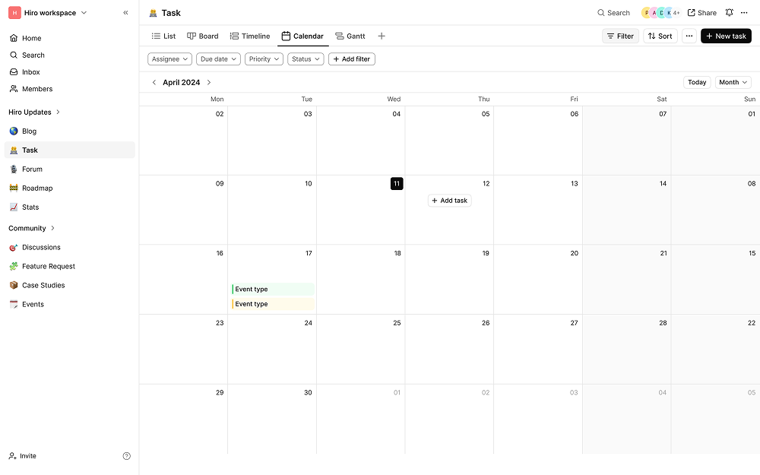The image size is (760, 475).
Task: Open the Stats chart page
Action: tap(69, 207)
